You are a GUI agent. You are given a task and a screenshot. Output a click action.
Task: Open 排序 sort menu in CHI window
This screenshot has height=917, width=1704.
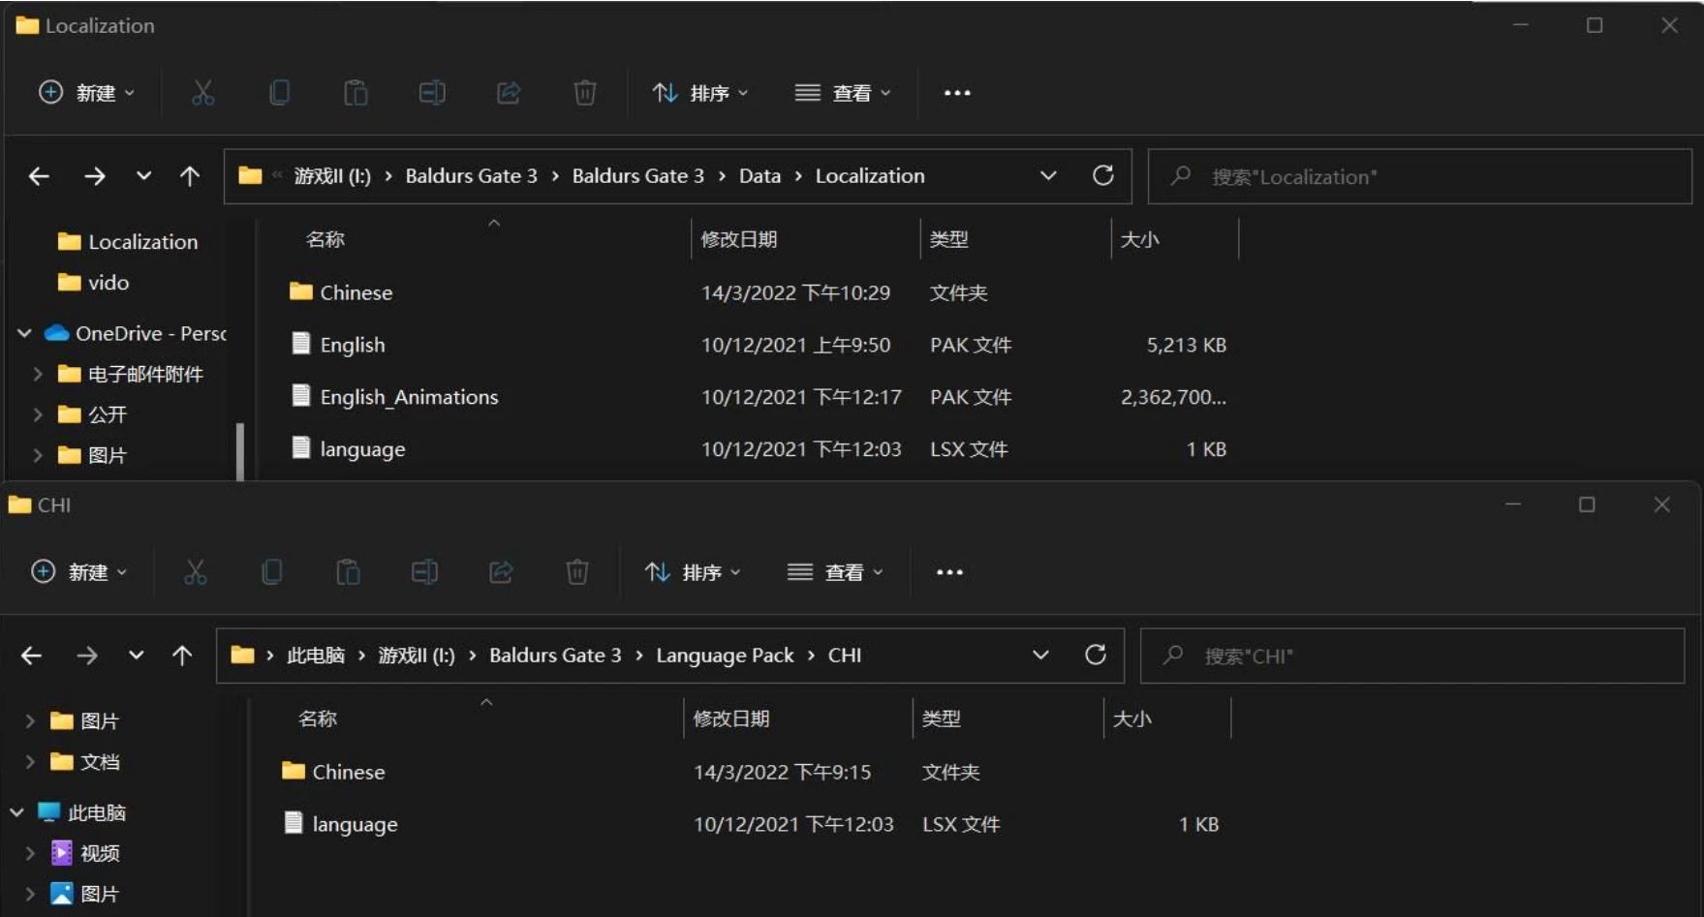click(693, 572)
